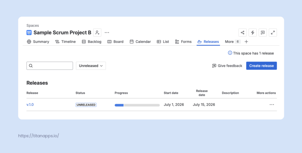Open the v.1.0 release link
The height and width of the screenshot is (153, 302).
tap(30, 104)
